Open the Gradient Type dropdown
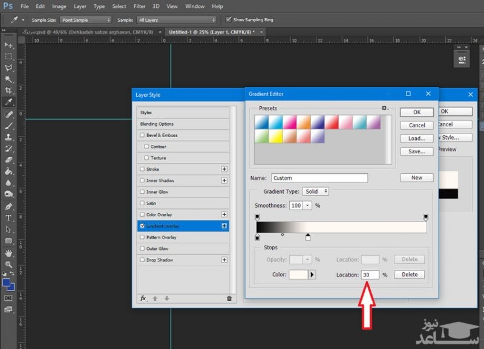 [x=315, y=191]
